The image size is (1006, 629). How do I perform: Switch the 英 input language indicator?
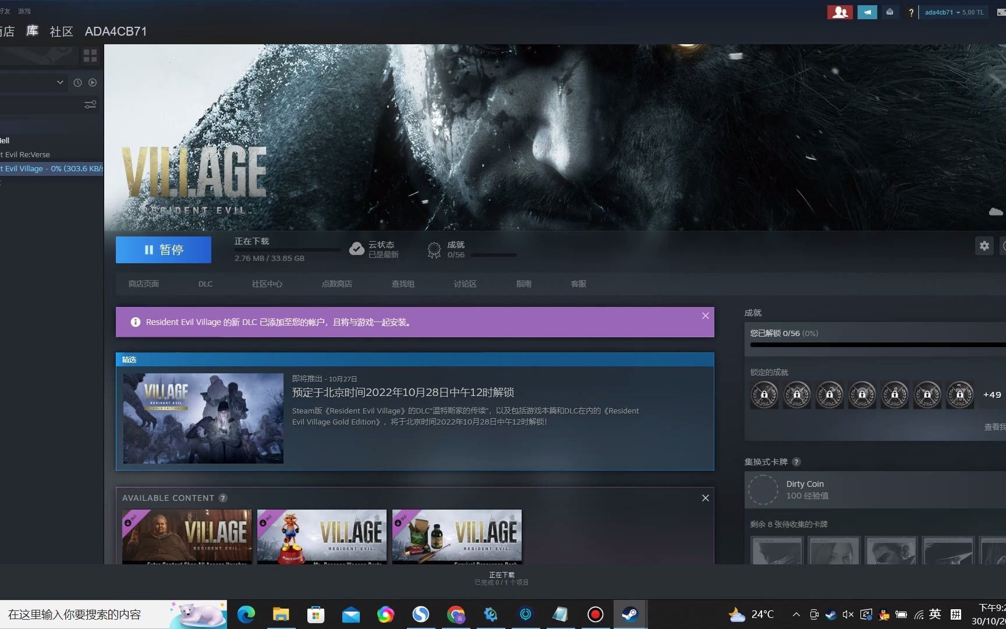pyautogui.click(x=935, y=614)
